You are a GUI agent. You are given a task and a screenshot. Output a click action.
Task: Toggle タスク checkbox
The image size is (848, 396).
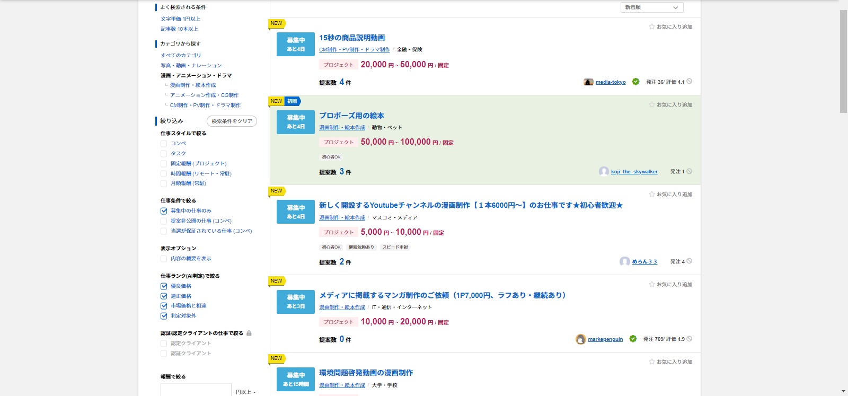pyautogui.click(x=164, y=154)
